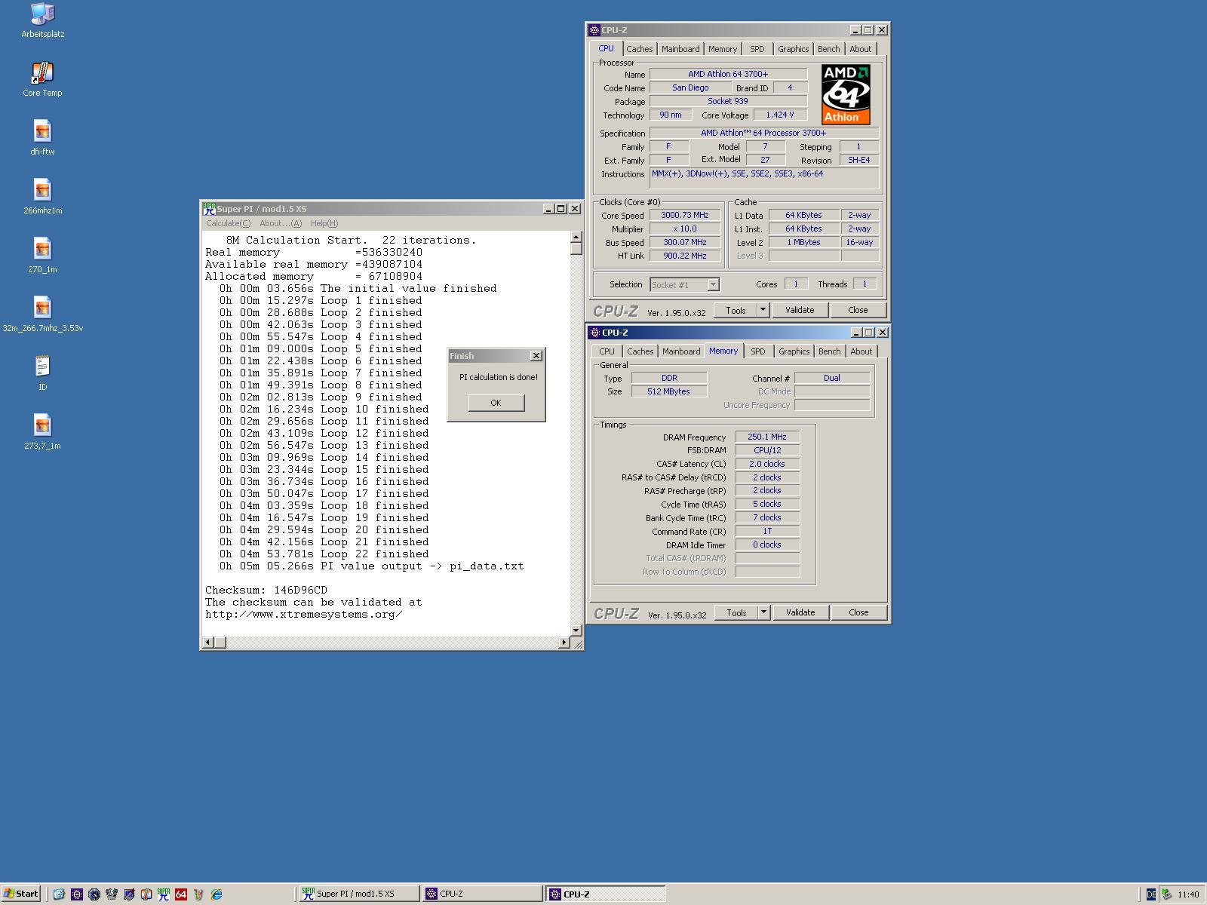The width and height of the screenshot is (1207, 905).
Task: Open the About menu in Super PI
Action: pos(280,223)
